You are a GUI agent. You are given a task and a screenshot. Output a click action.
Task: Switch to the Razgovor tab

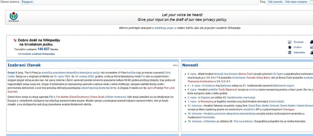[x=27, y=2]
